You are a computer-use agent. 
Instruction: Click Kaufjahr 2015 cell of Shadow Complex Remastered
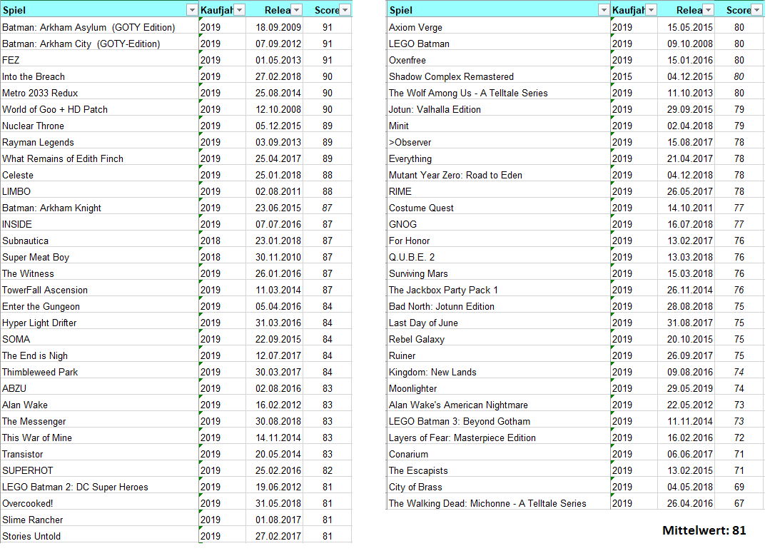pos(634,76)
